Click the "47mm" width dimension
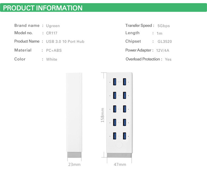 [120, 164]
